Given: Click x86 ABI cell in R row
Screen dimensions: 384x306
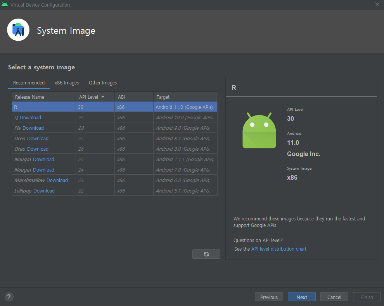Looking at the screenshot, I should (x=134, y=107).
